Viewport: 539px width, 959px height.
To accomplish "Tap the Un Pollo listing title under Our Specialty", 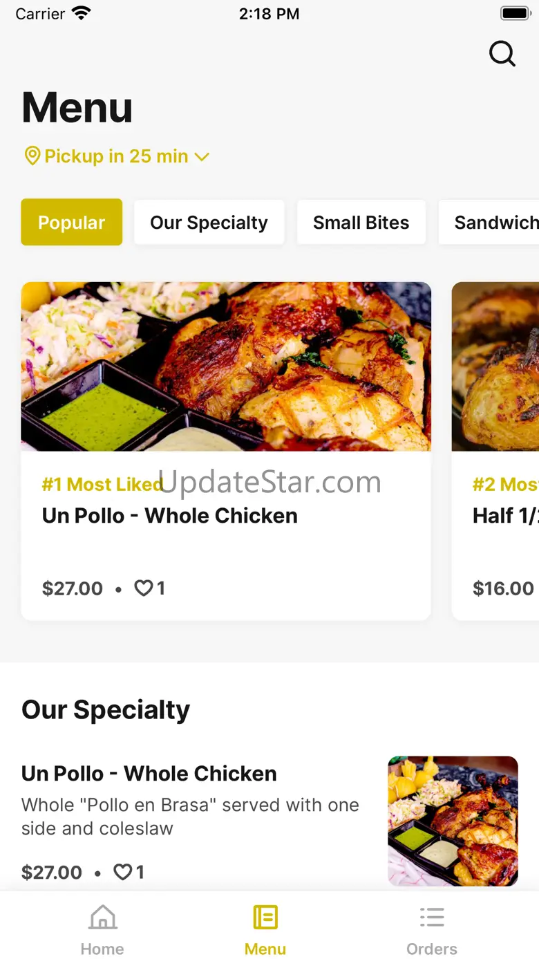I will pos(149,774).
